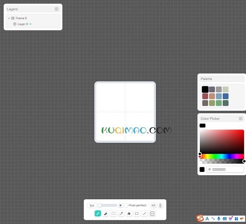Screen dimensions: 246x224
Task: Toggle the round brush shape button
Action: point(120,205)
